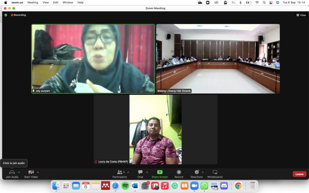Open Grammarly from the Dock
This screenshot has width=309, height=193.
click(x=175, y=186)
